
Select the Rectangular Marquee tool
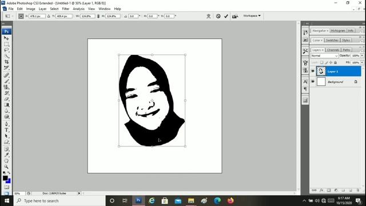coord(6,44)
